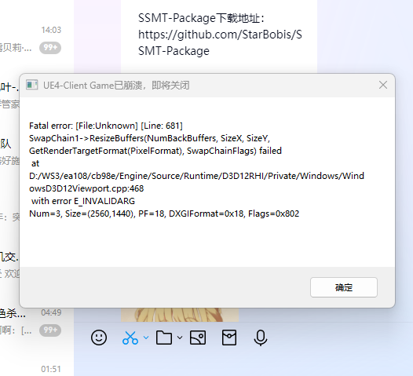Open the chat with 04:49 timestamp
This screenshot has width=413, height=376.
pyautogui.click(x=37, y=322)
